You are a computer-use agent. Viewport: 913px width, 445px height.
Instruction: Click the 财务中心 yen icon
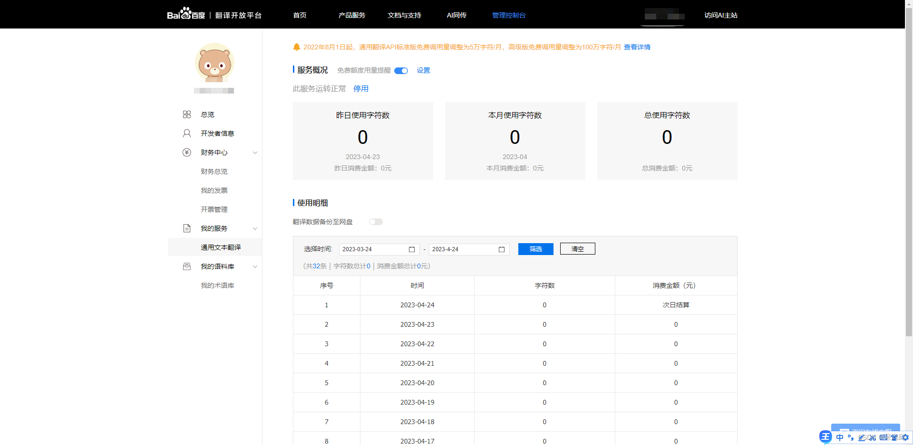187,152
